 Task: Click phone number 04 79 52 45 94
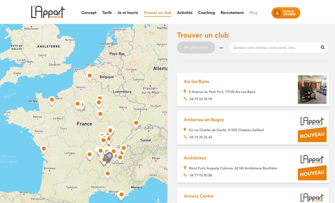pos(201,99)
